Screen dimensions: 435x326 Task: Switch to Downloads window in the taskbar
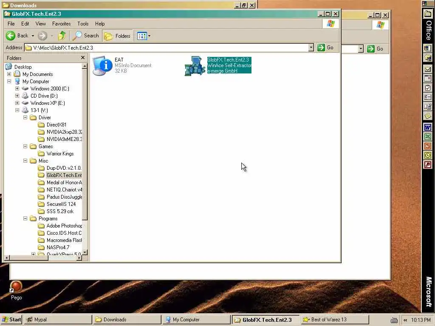(x=127, y=320)
